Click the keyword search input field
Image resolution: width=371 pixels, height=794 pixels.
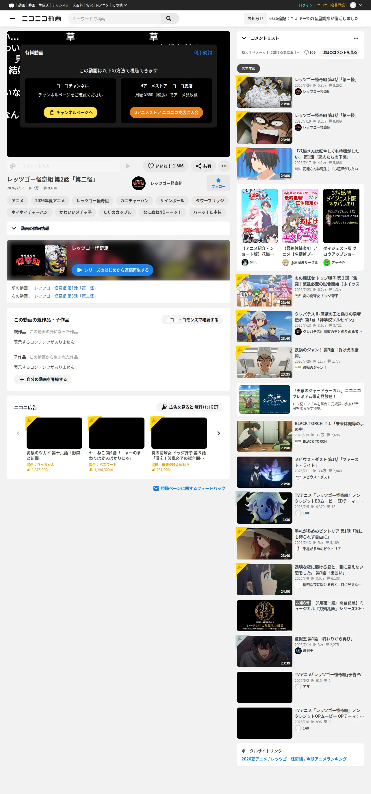point(114,19)
